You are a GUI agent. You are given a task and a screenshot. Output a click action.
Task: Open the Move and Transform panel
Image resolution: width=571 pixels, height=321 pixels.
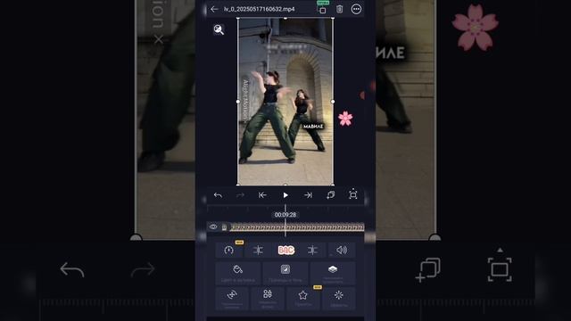coord(232,299)
